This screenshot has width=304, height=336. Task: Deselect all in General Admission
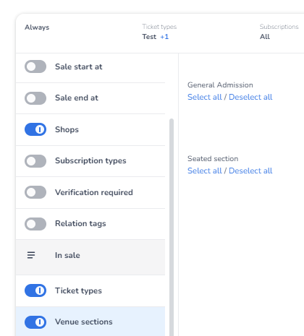[250, 97]
